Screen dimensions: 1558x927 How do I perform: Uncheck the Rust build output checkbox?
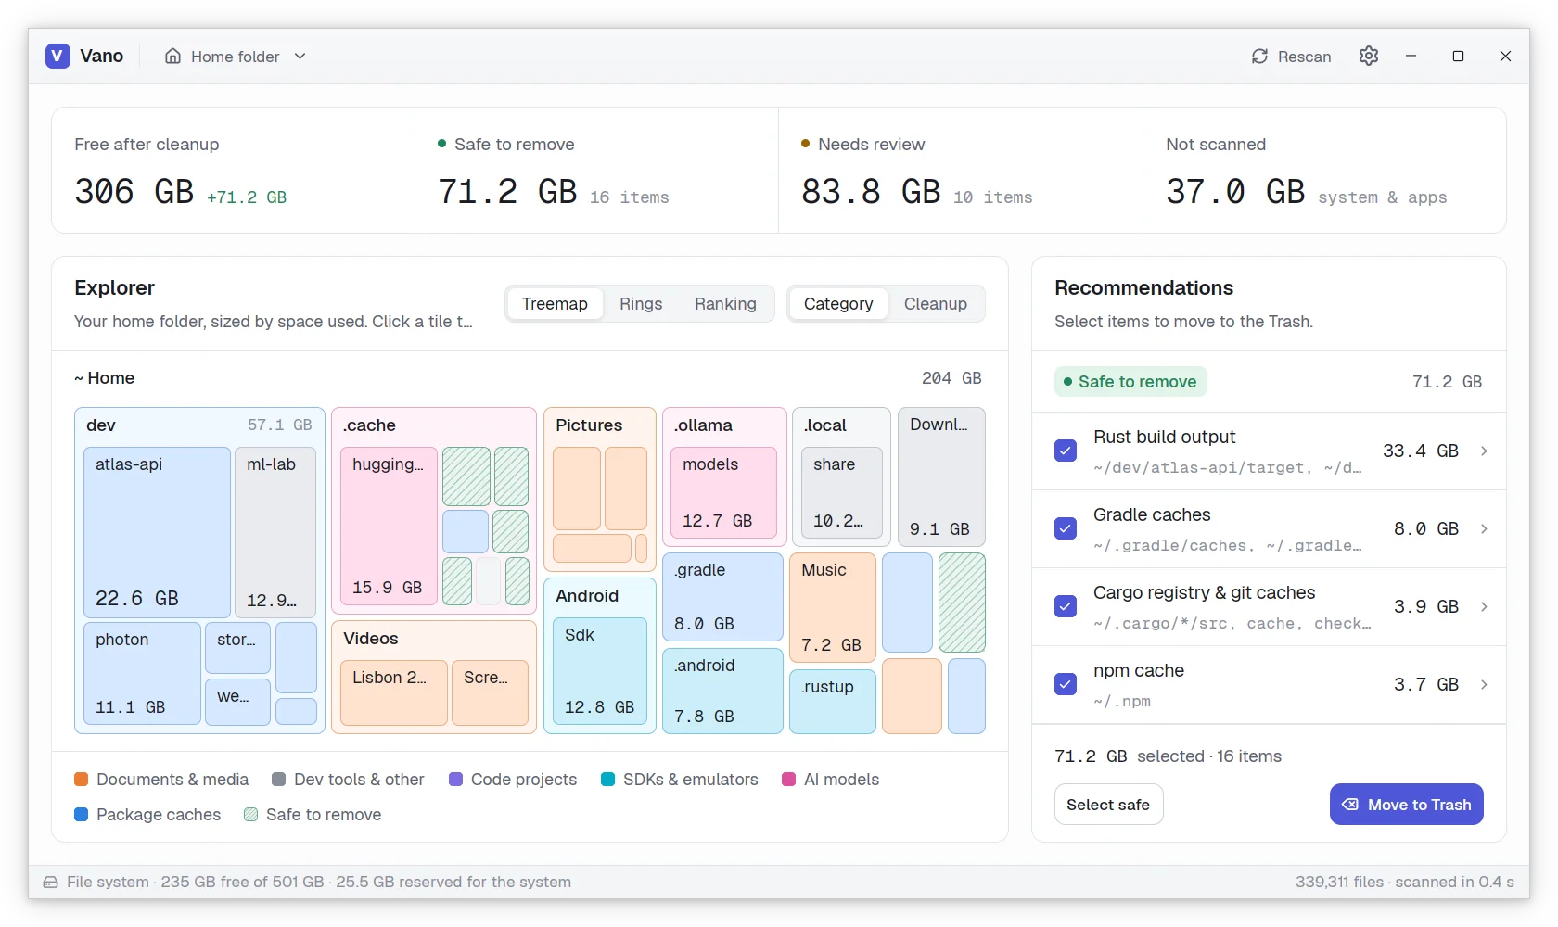(1066, 451)
